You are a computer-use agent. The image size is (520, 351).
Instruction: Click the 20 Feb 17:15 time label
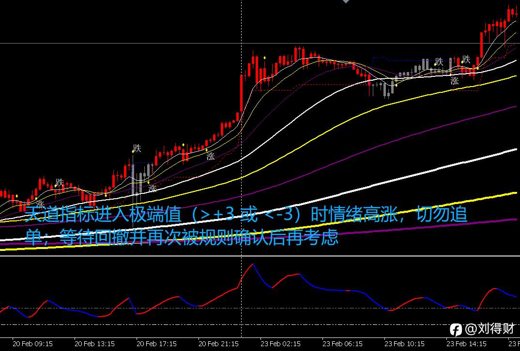(x=156, y=344)
